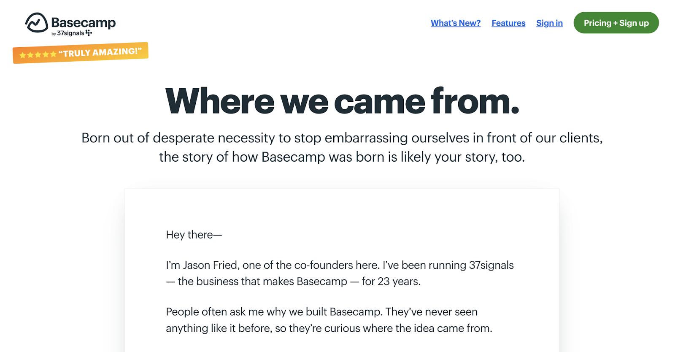This screenshot has height=352, width=675.
Task: Select the middle star in the rating badge
Action: (38, 54)
